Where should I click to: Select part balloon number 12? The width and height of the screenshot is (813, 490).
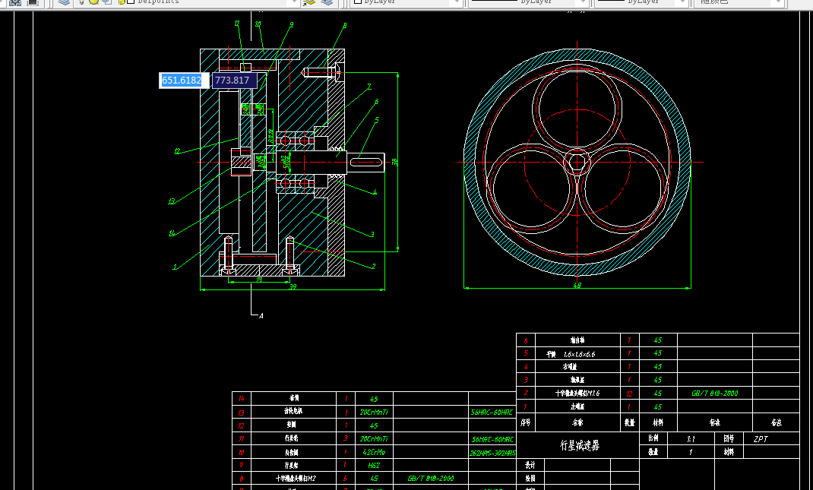(x=177, y=151)
